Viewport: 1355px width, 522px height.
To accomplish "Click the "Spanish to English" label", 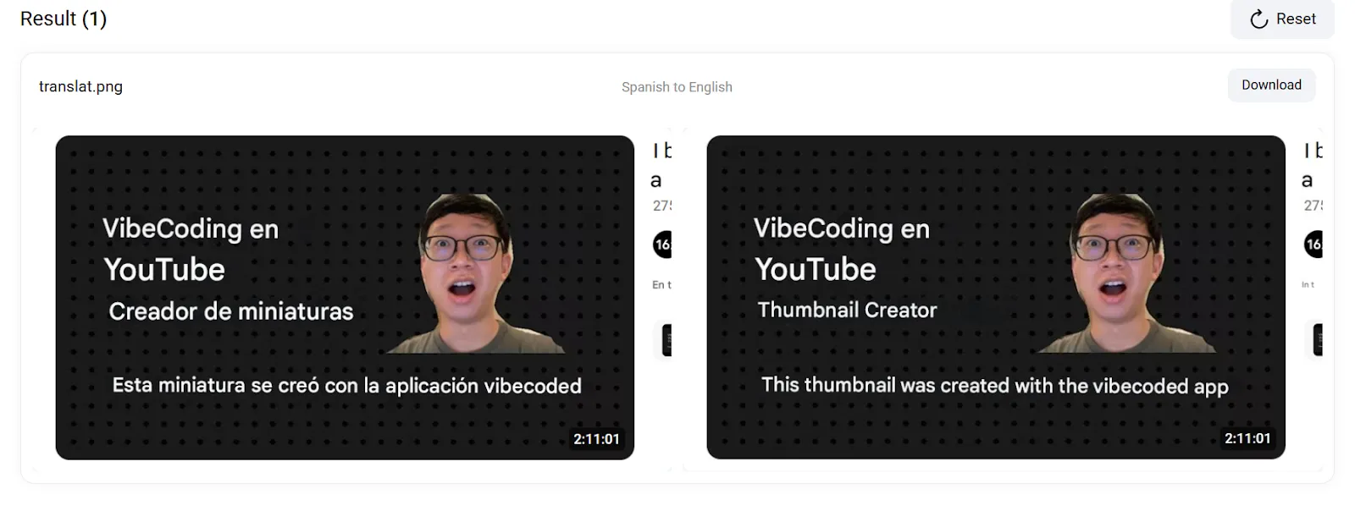I will 677,87.
